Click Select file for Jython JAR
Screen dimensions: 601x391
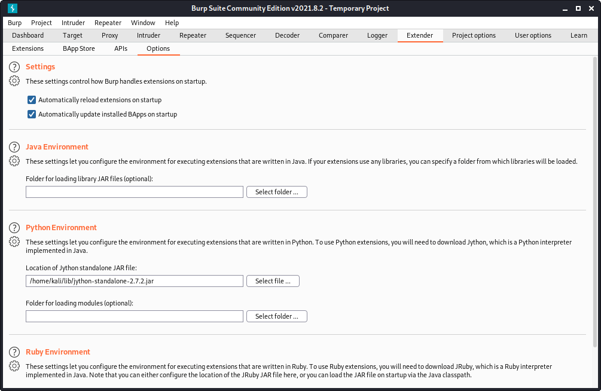273,281
